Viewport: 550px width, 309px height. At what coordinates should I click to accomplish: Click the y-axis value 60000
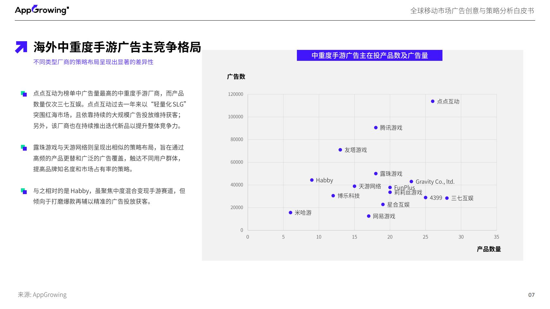[237, 162]
